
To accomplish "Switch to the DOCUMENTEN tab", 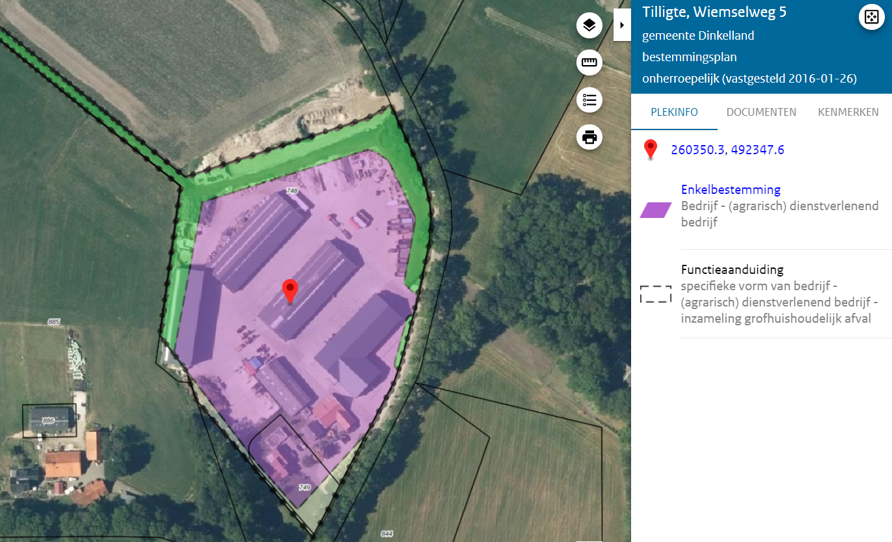I will point(761,112).
